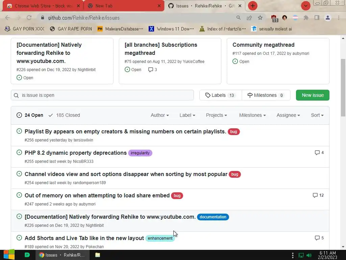Expand the Author filter dropdown
This screenshot has height=260, width=346.
(160, 115)
